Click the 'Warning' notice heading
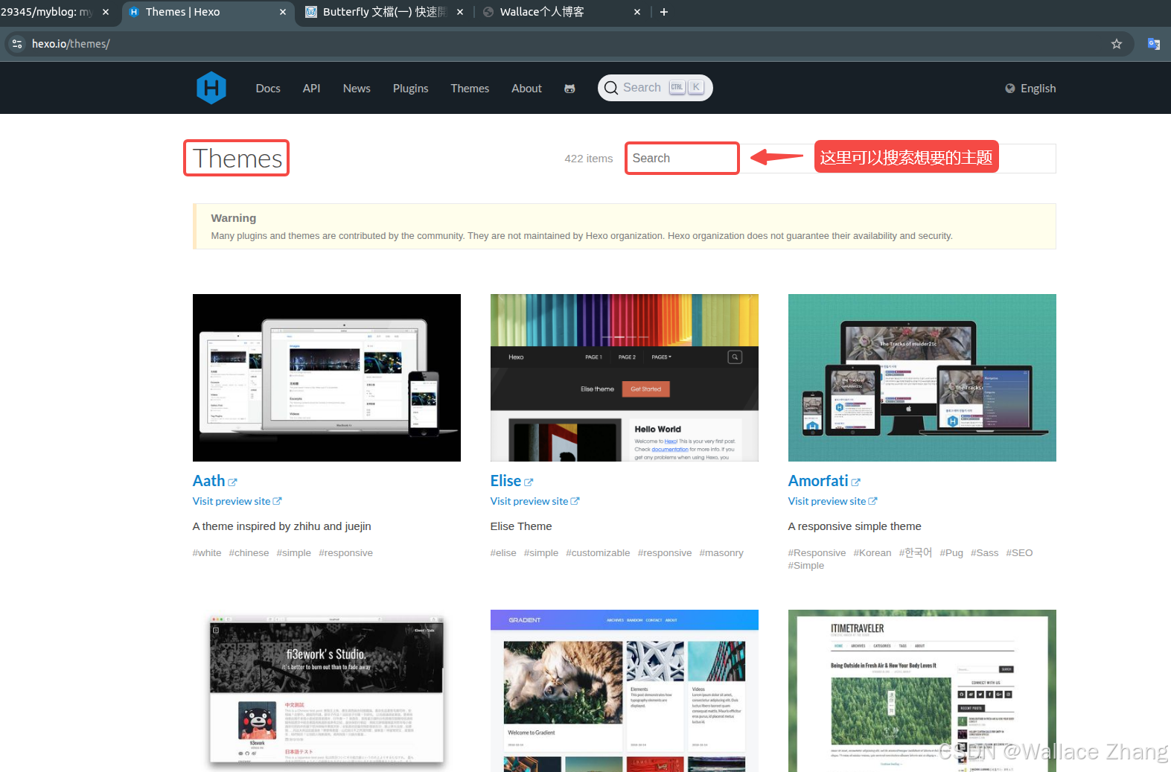 pyautogui.click(x=234, y=218)
